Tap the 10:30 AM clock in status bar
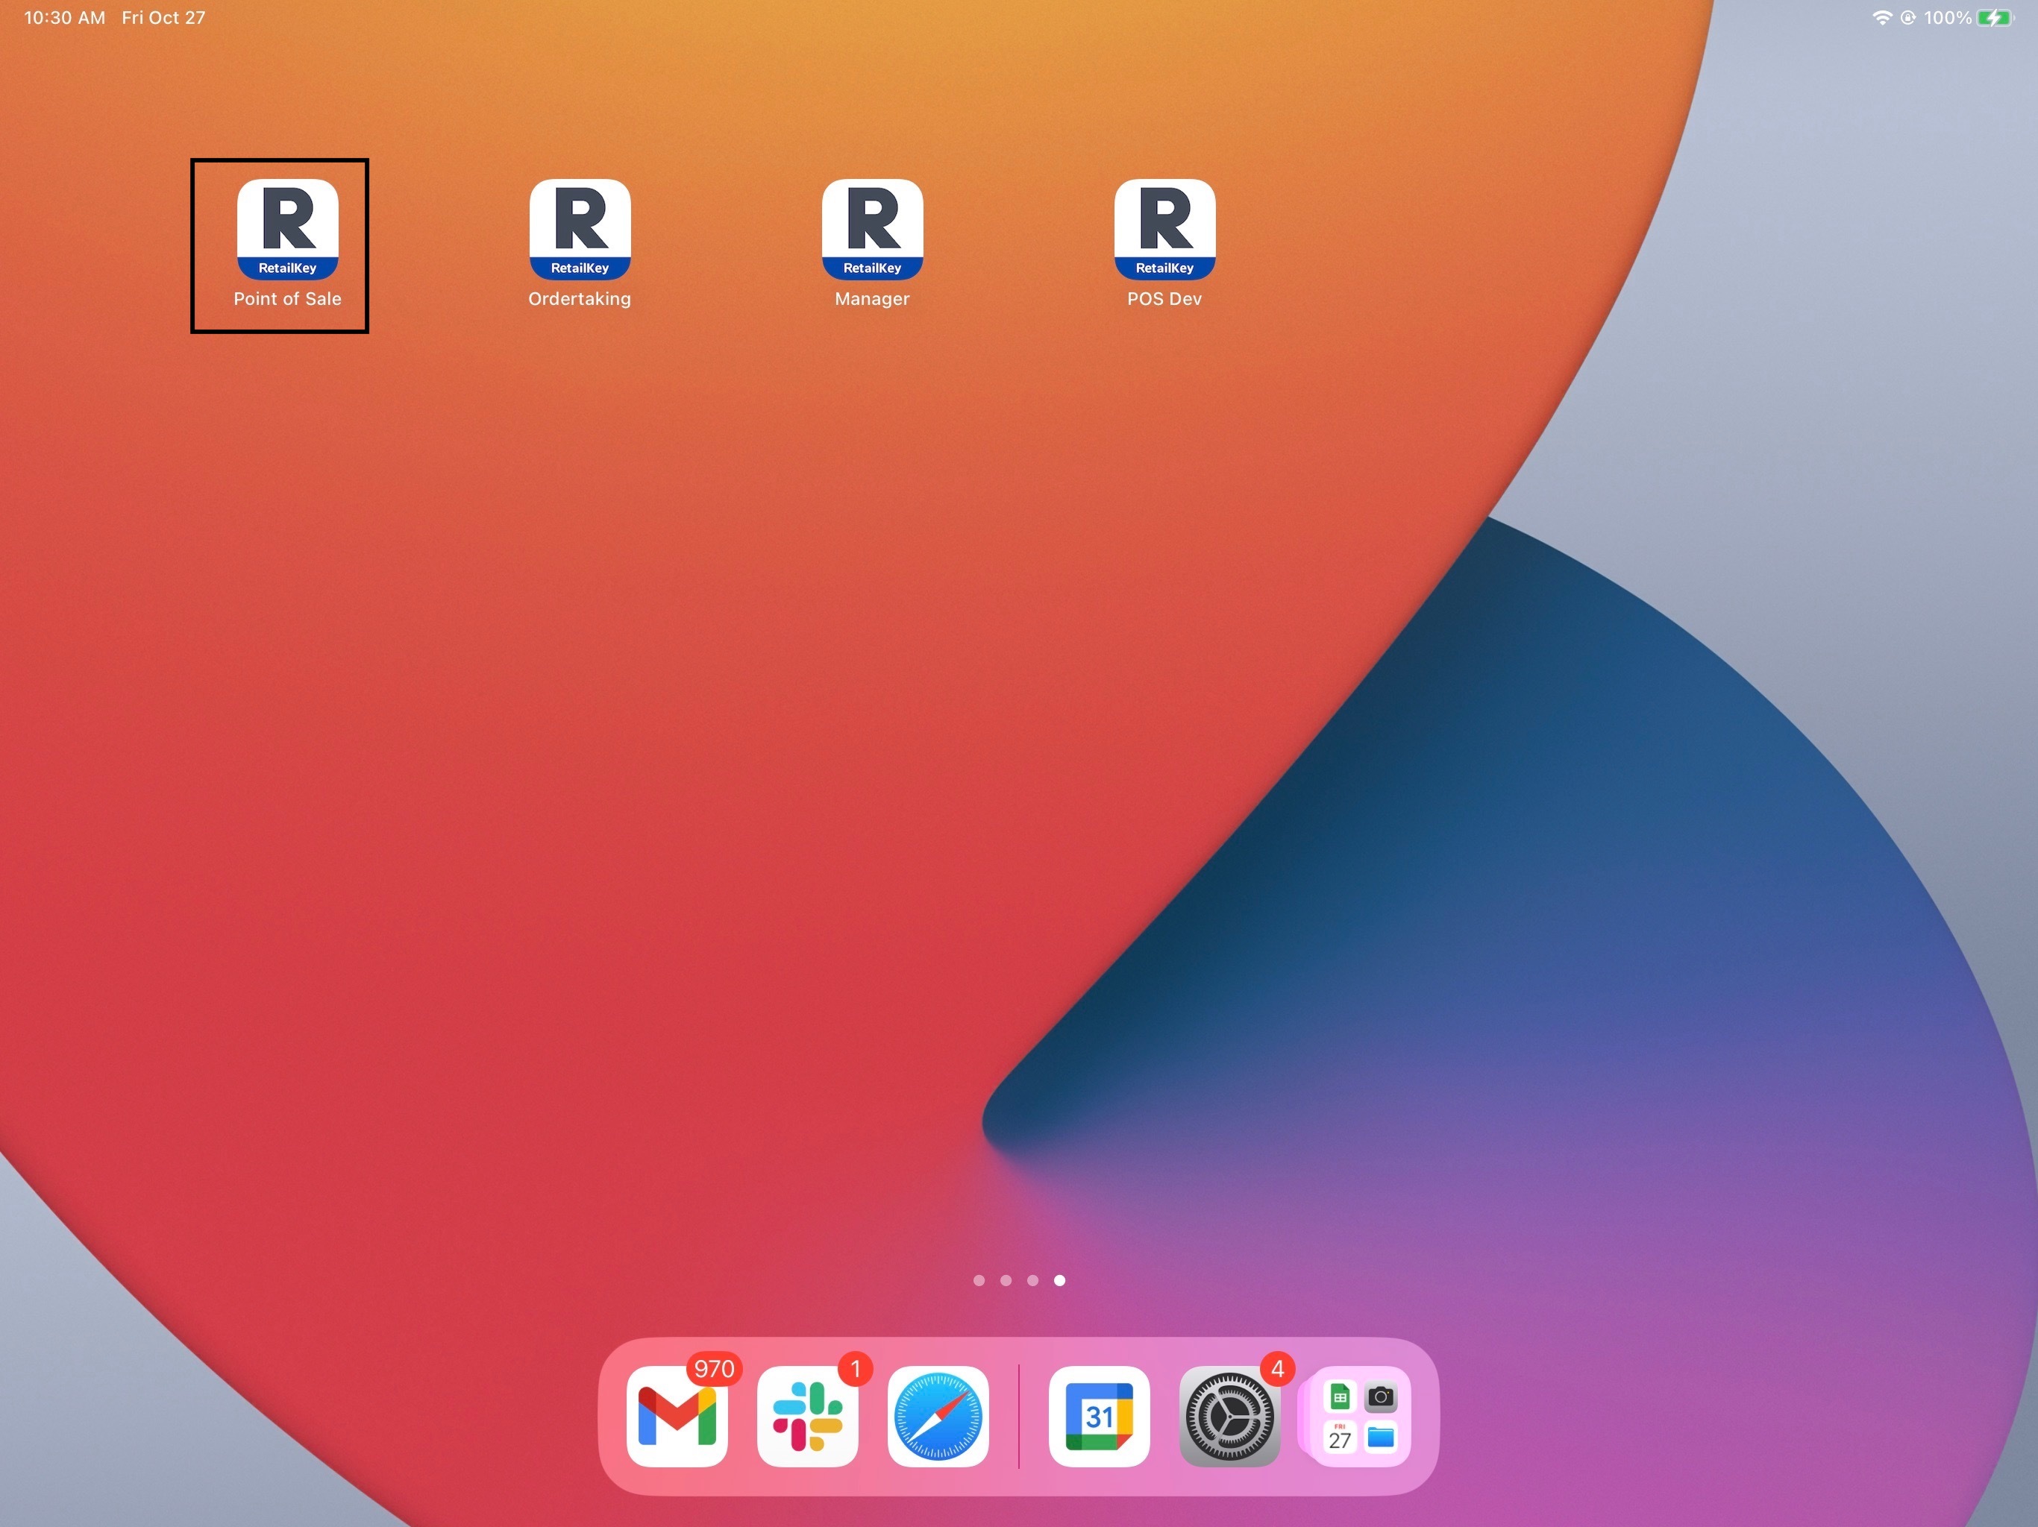Screen dimensions: 2038x1527 [64, 17]
